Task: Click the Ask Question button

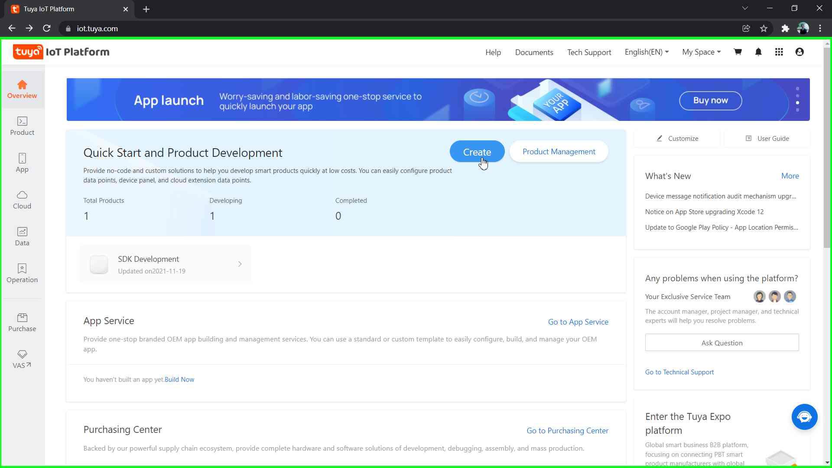Action: (x=721, y=343)
